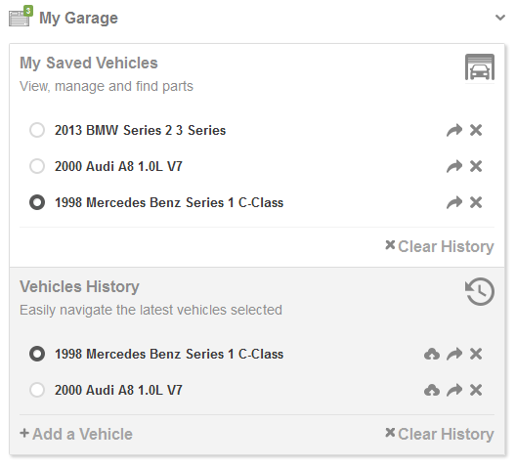Click the garage car icon in Saved Vehicles
The width and height of the screenshot is (516, 467).
coord(480,67)
